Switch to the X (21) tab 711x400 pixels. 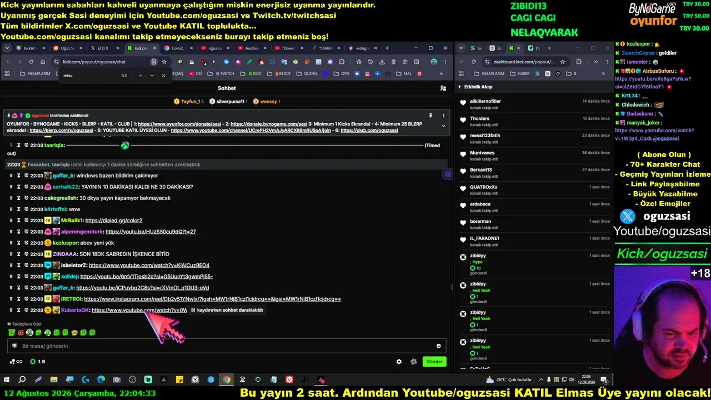point(106,48)
